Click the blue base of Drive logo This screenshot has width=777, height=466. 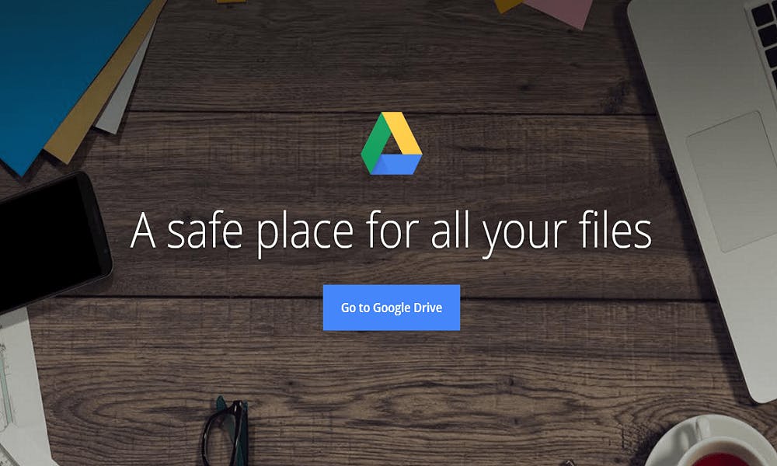(x=396, y=165)
